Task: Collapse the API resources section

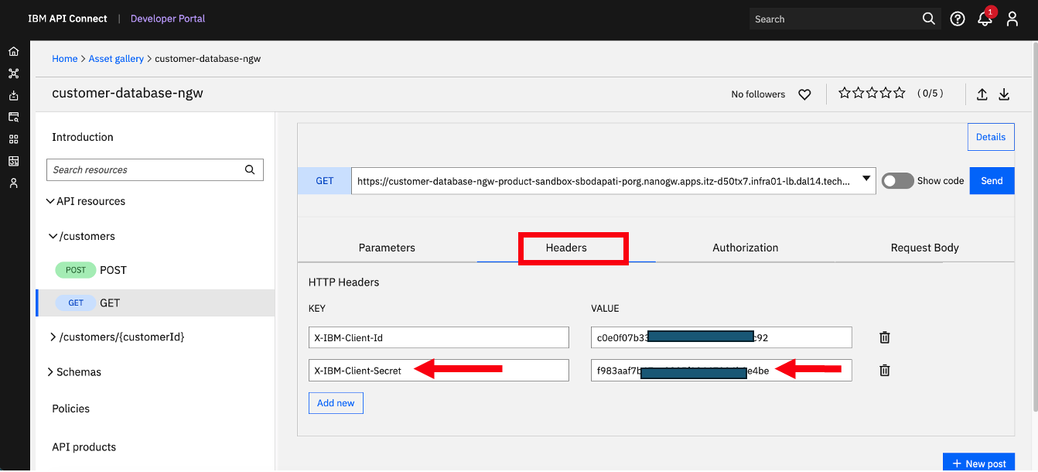Action: coord(50,201)
